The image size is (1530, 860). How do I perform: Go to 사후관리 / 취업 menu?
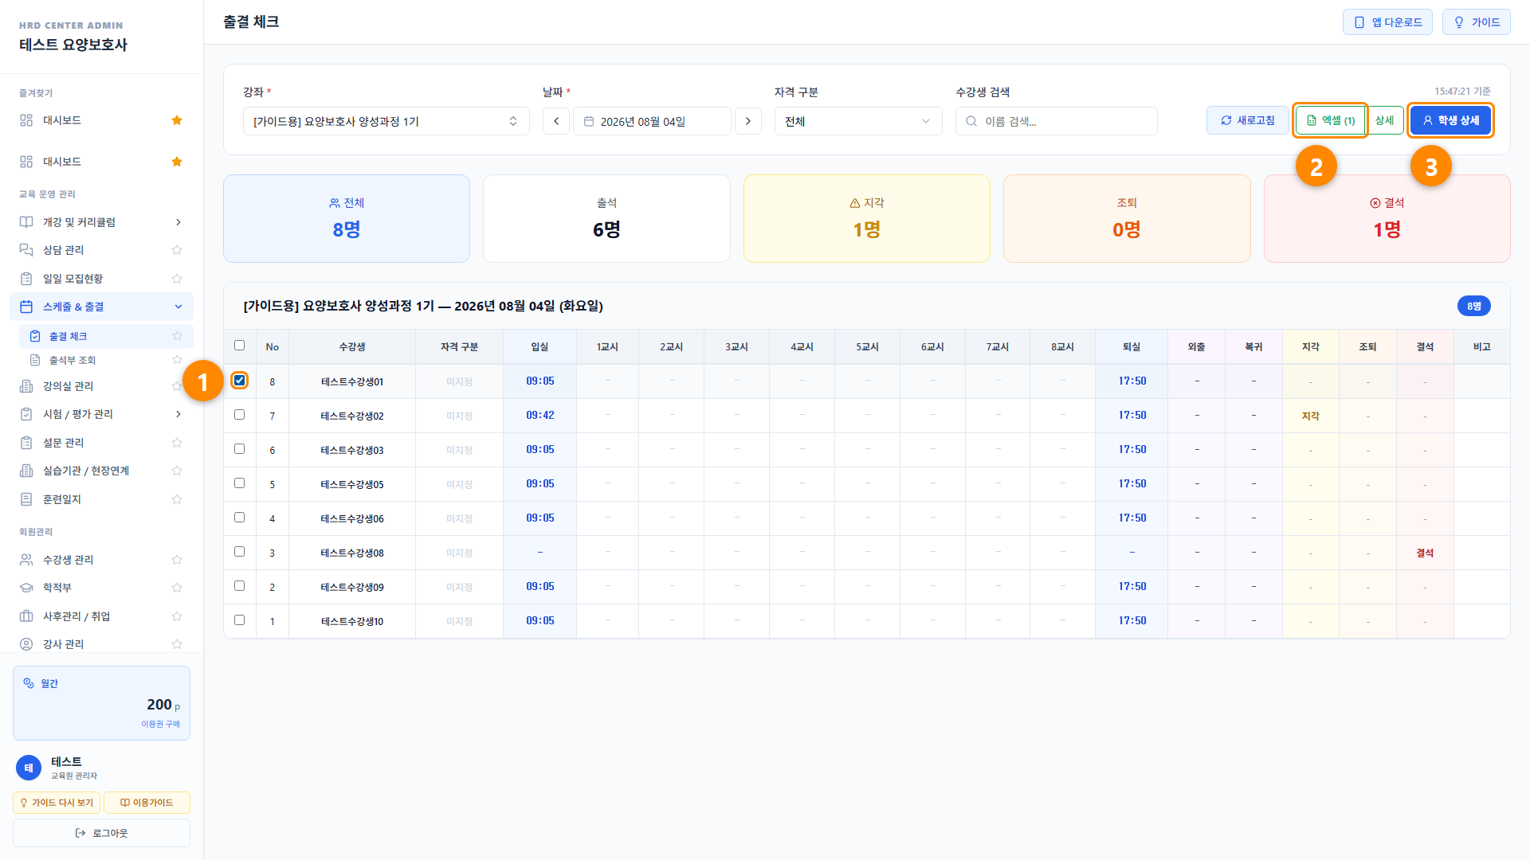[x=102, y=616]
